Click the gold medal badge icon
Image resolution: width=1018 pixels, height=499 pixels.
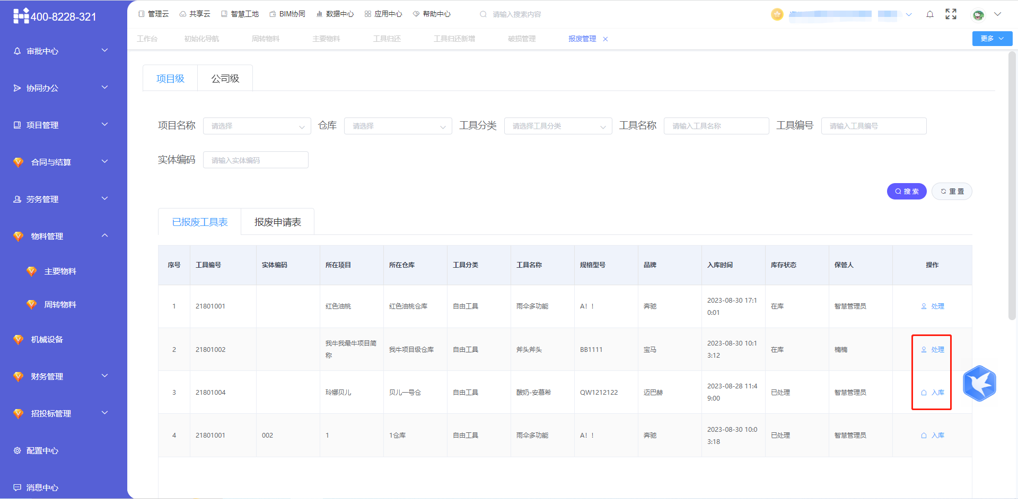(777, 14)
